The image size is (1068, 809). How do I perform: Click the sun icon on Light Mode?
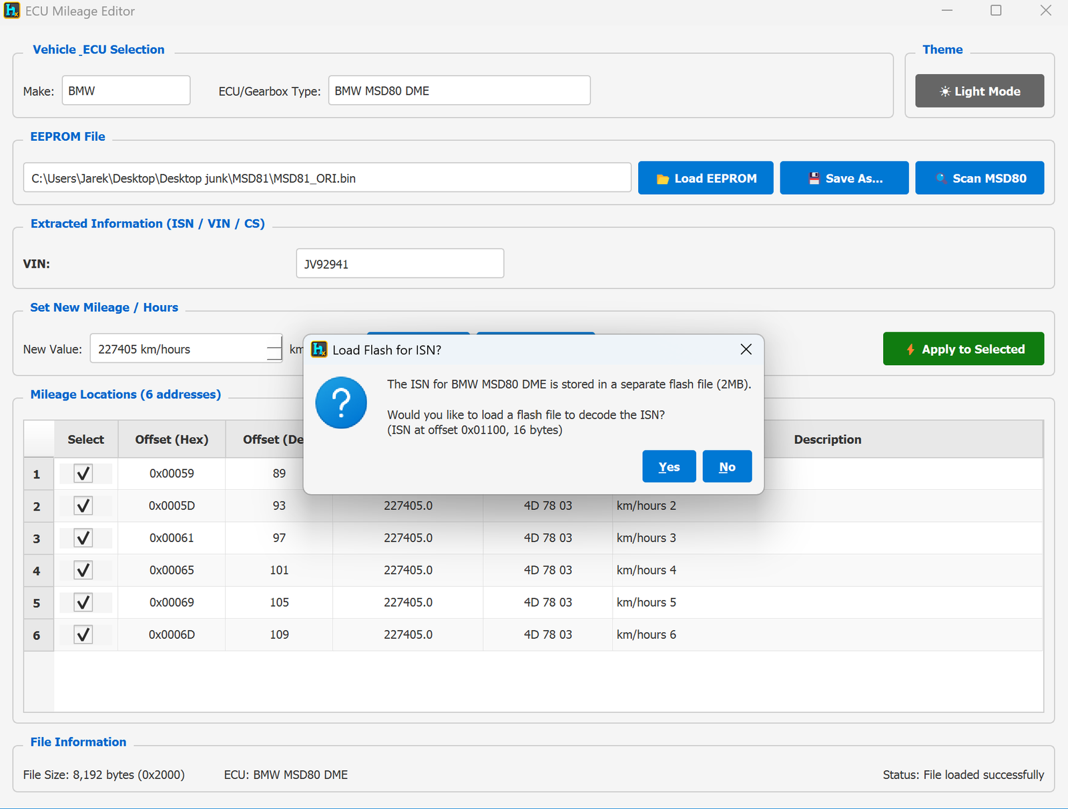945,91
